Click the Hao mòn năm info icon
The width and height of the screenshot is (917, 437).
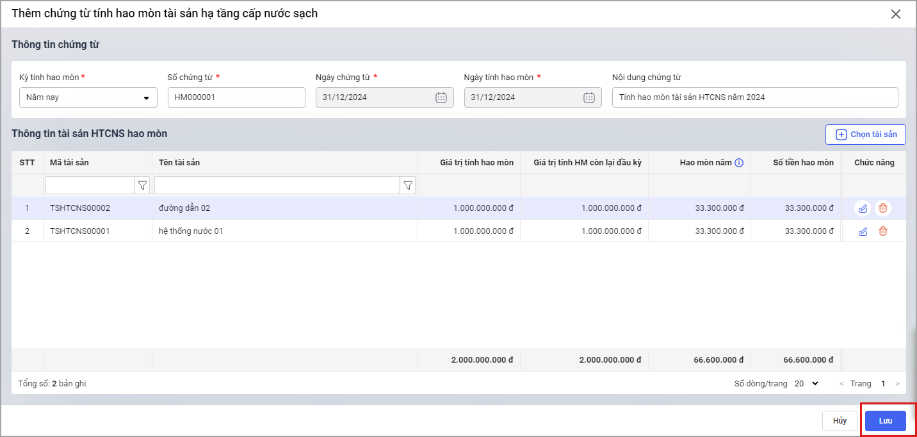click(739, 163)
